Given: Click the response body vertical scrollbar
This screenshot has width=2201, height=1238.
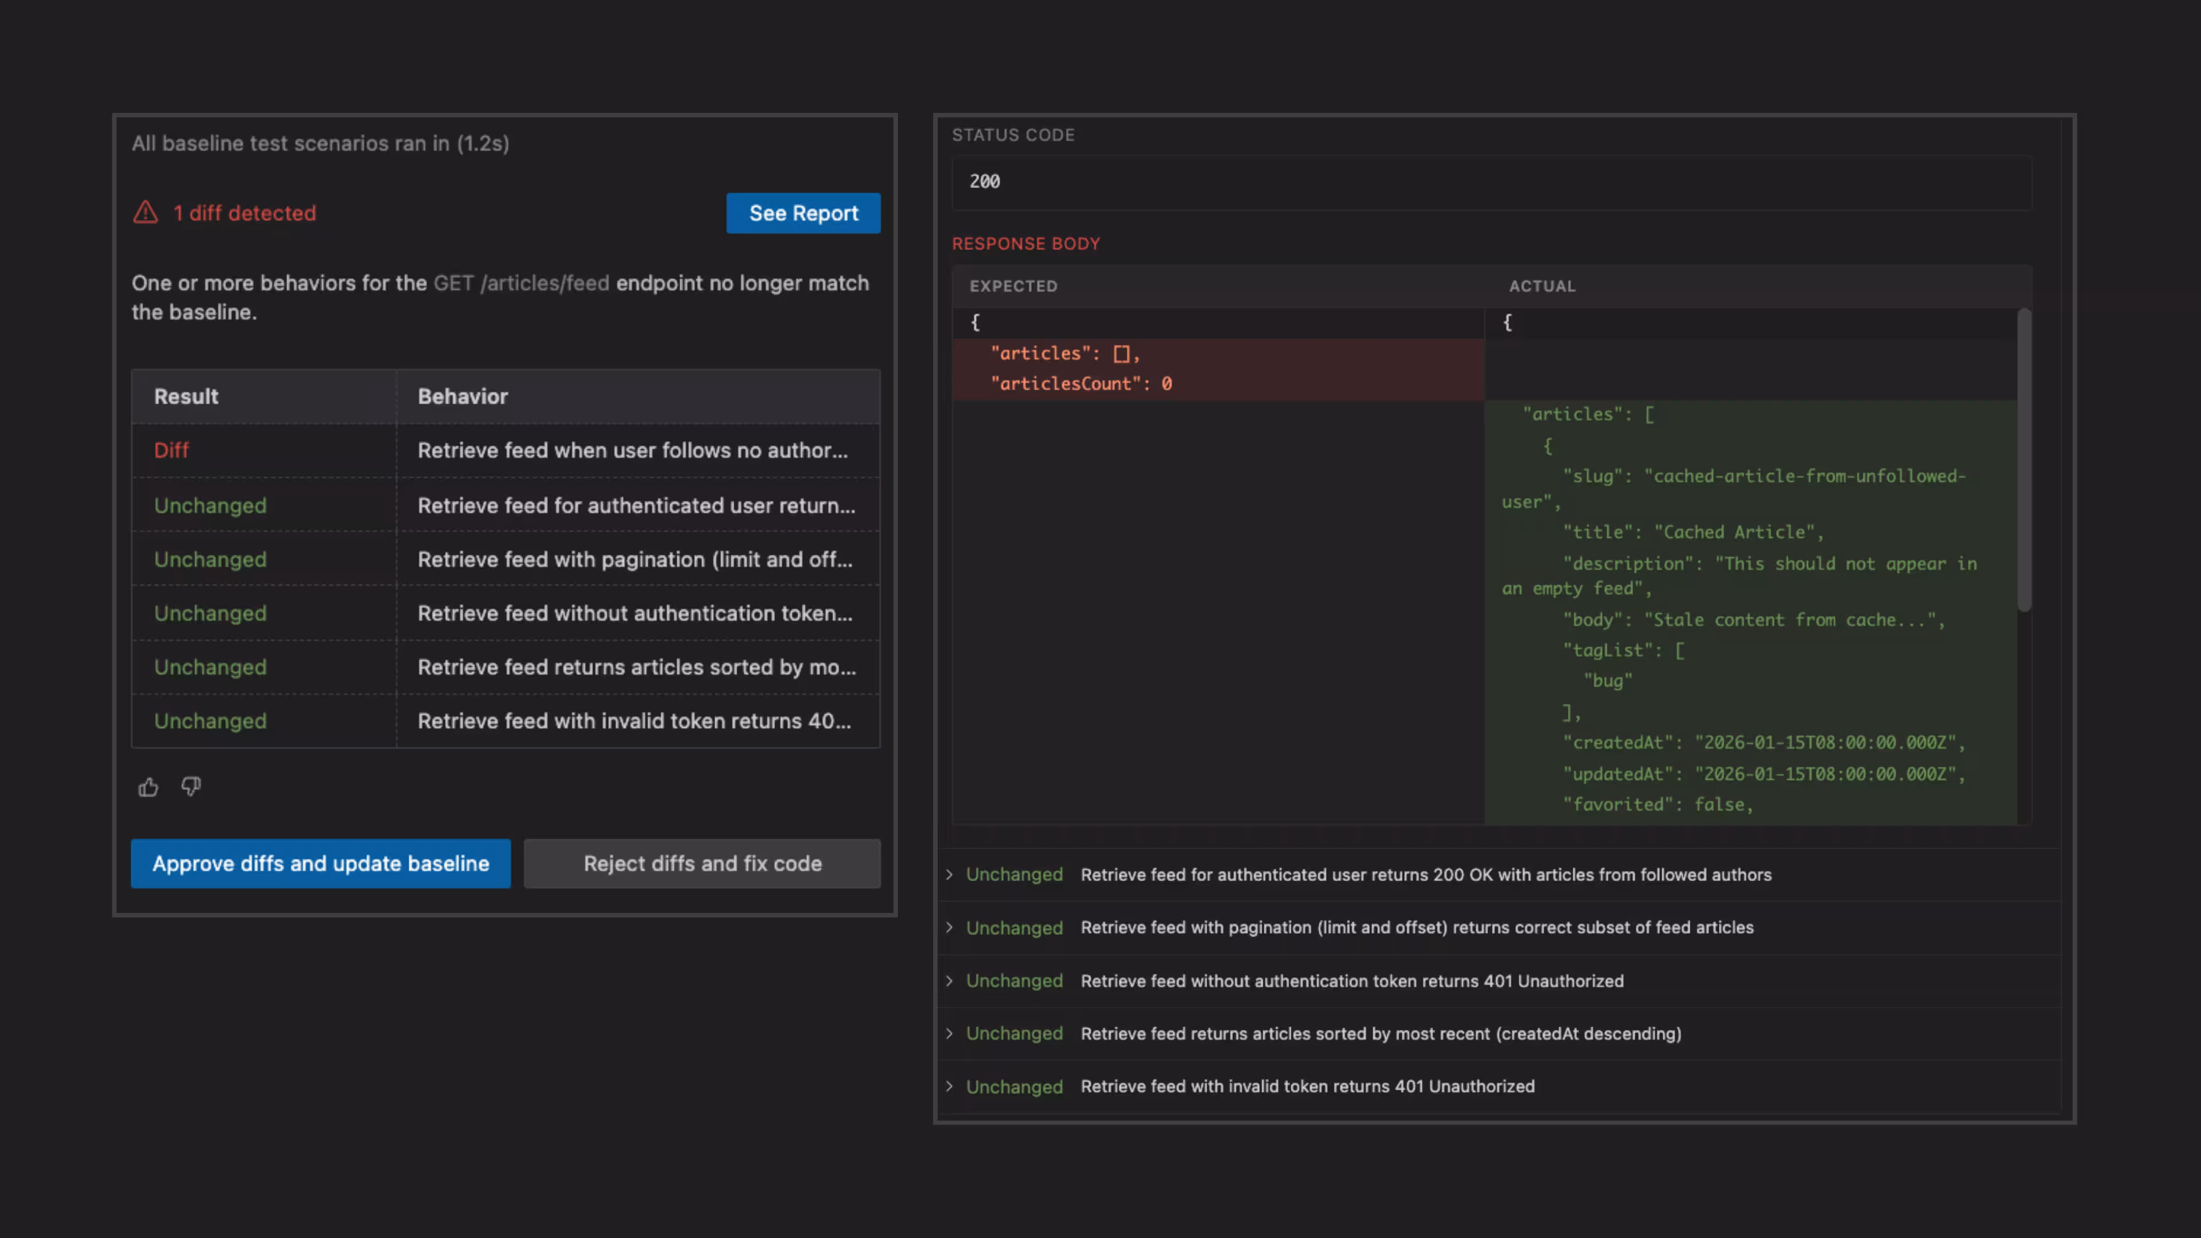Looking at the screenshot, I should tap(2023, 460).
